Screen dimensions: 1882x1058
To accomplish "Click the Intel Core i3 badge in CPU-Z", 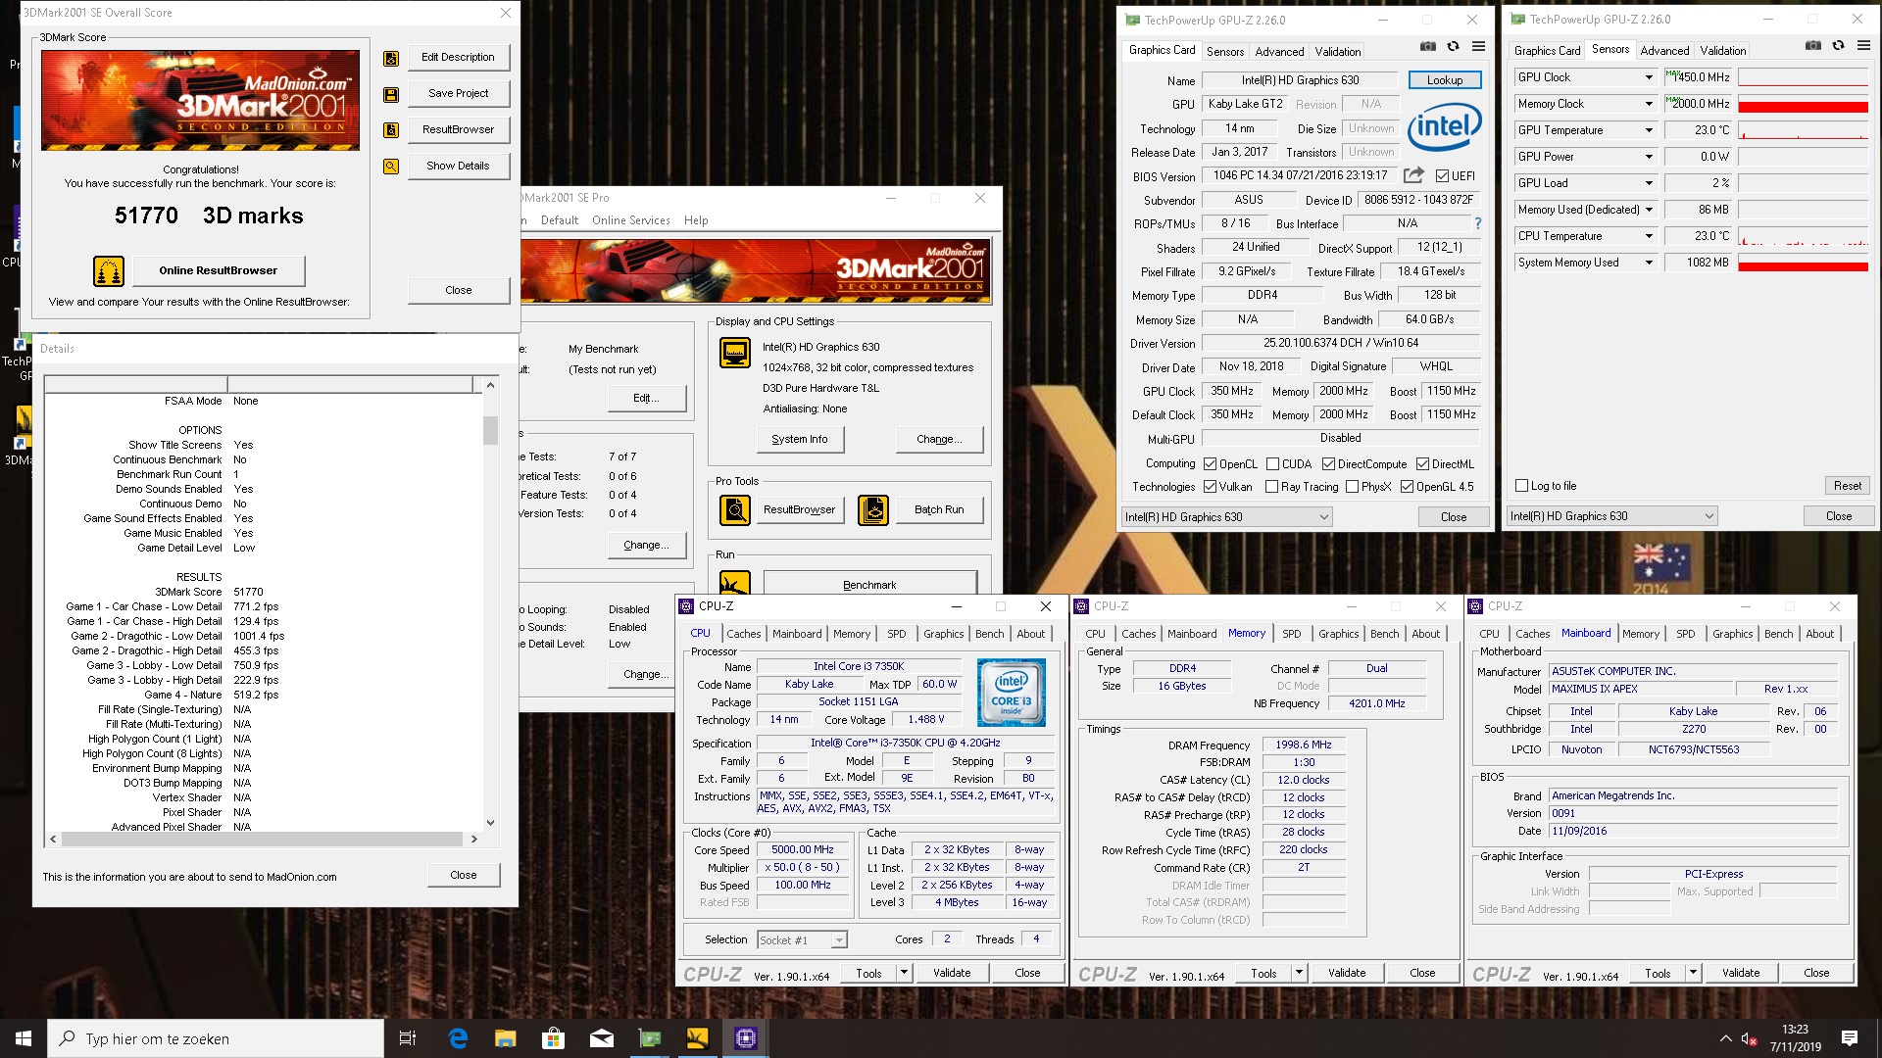I will coord(1012,692).
